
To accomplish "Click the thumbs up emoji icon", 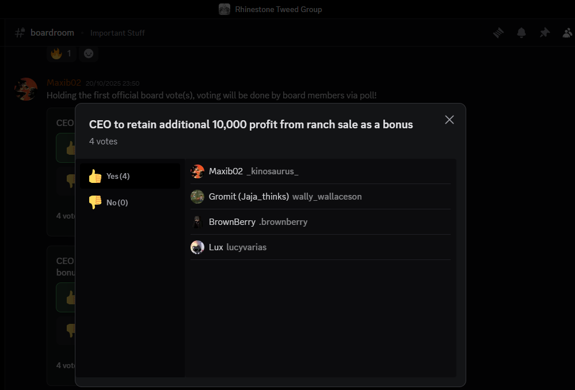I will click(x=95, y=176).
